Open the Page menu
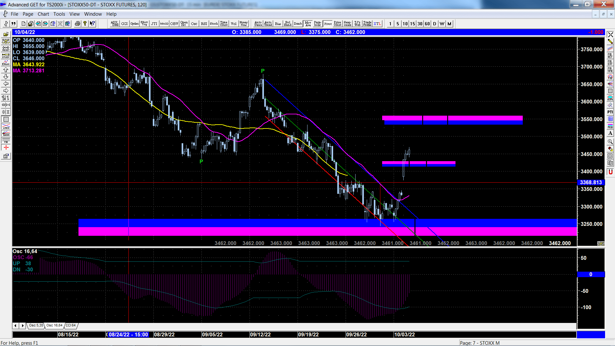Viewport: 615px width, 346px height. (28, 14)
